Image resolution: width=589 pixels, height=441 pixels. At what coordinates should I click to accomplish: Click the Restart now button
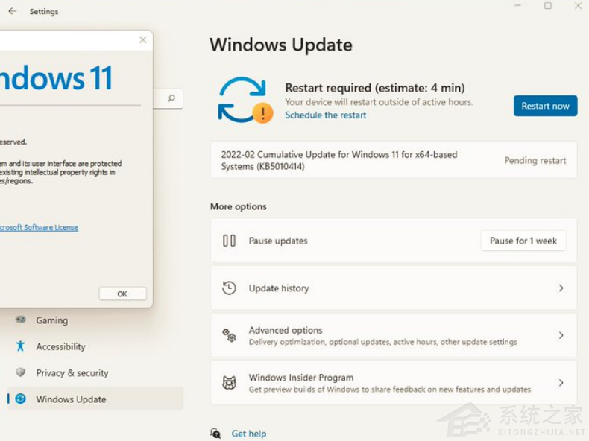[x=545, y=106]
